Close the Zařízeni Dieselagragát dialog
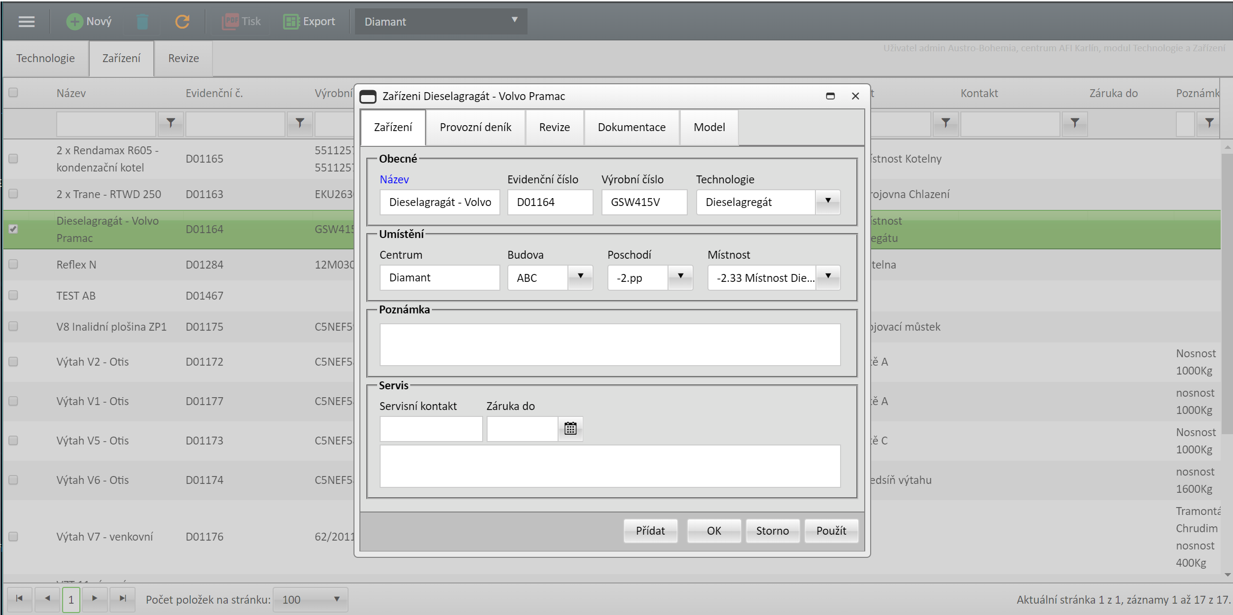1233x615 pixels. coord(855,96)
